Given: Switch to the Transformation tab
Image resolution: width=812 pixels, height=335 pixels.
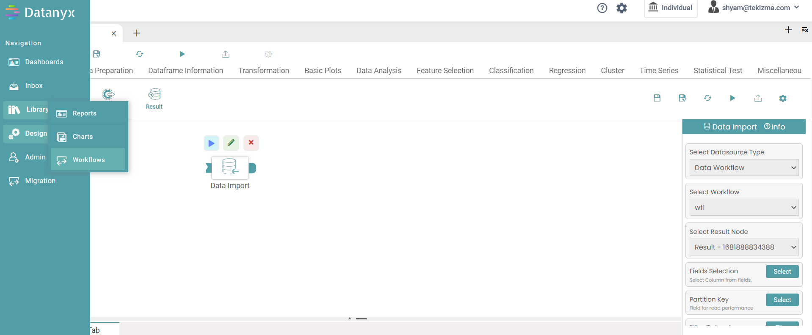Looking at the screenshot, I should 263,71.
